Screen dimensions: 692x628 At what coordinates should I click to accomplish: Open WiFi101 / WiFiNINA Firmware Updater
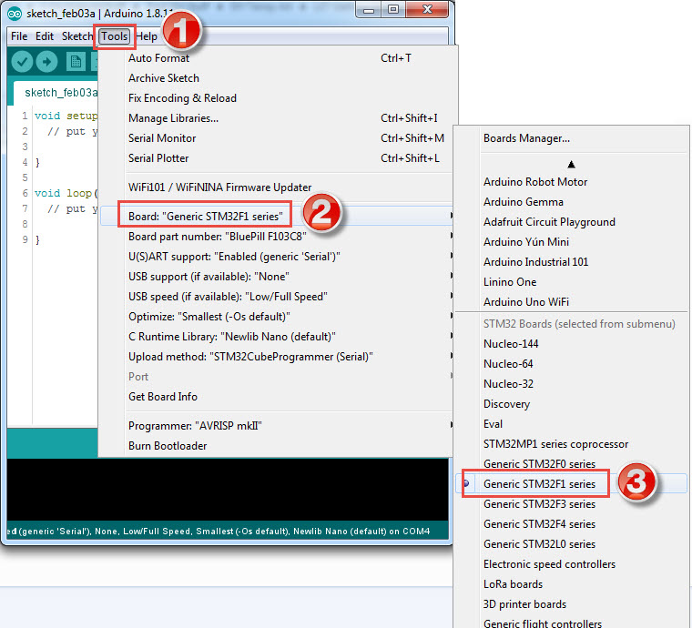pos(277,187)
